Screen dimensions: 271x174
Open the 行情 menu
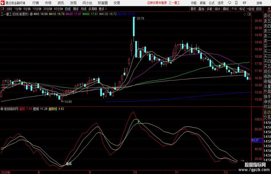(x=36, y=3)
